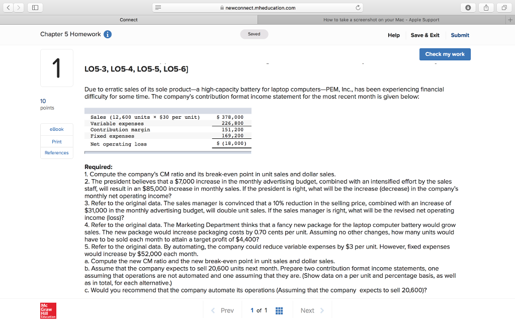Click the newconnect.mheducation.com address field
515x322 pixels.
point(258,8)
